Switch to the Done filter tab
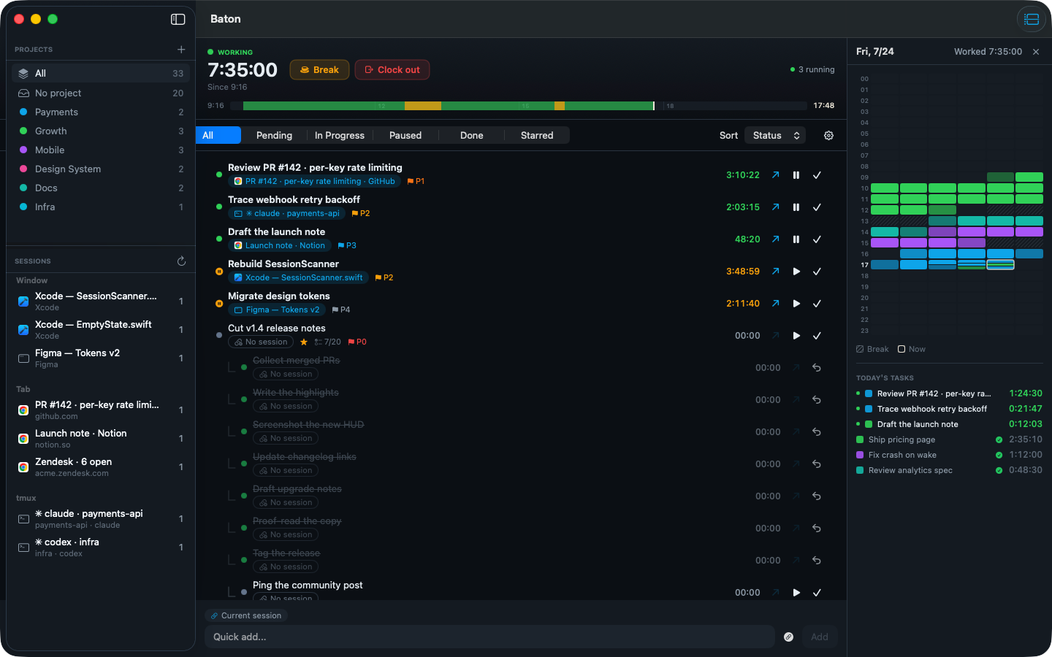 point(471,135)
